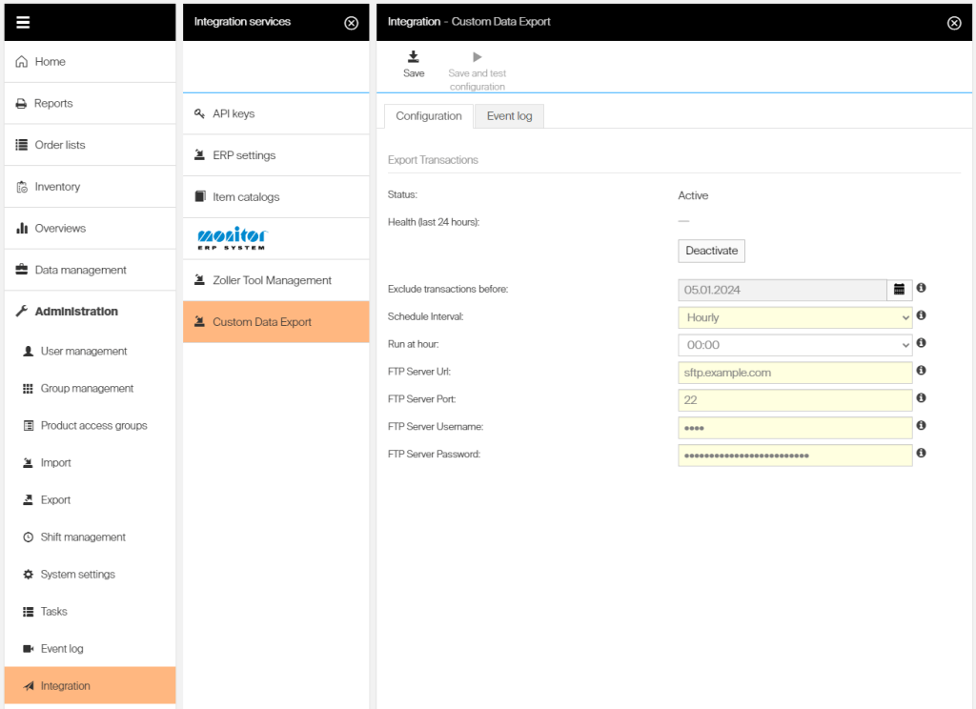Go to User management in sidebar

click(x=84, y=351)
